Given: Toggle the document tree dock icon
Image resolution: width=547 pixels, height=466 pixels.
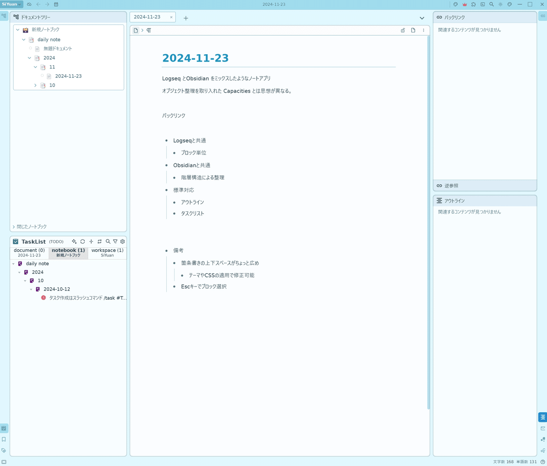Looking at the screenshot, I should click(4, 16).
